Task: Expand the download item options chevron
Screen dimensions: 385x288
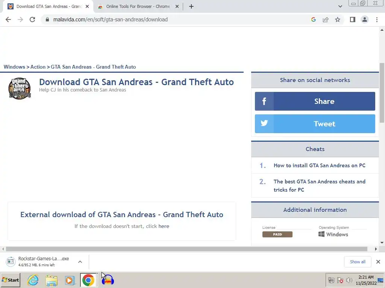Action: (80, 262)
